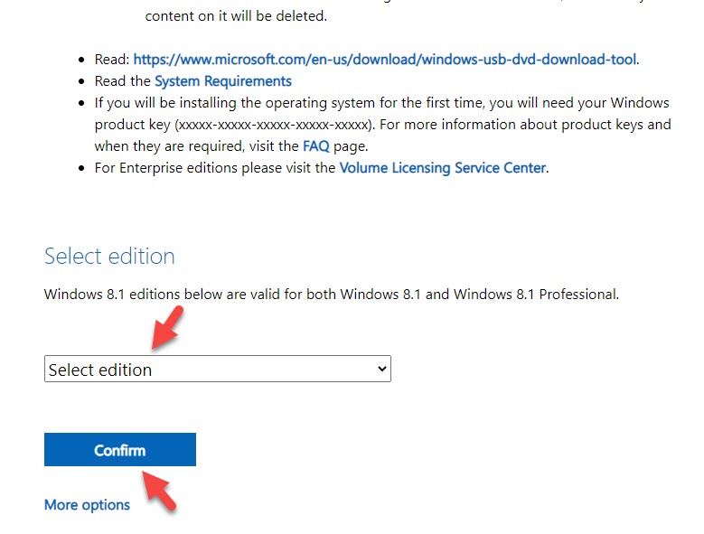704x534 pixels.
Task: Click the 'Read the' text before System Requirements
Action: coord(123,81)
